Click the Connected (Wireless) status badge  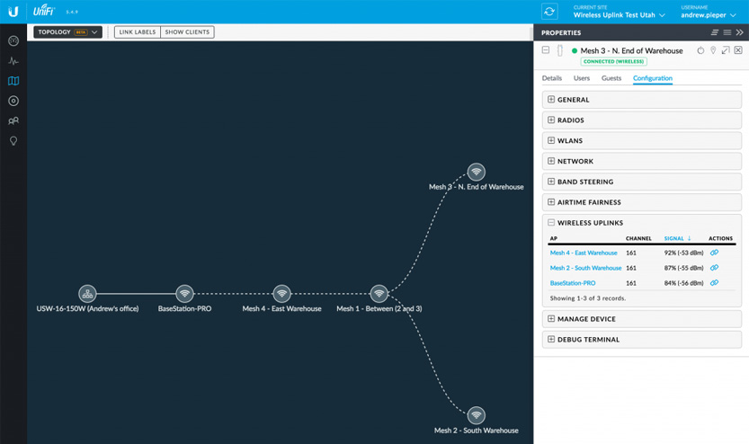pyautogui.click(x=614, y=62)
